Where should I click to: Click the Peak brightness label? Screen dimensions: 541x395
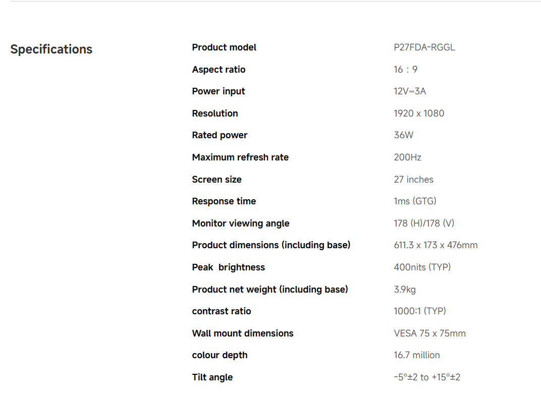(x=228, y=267)
